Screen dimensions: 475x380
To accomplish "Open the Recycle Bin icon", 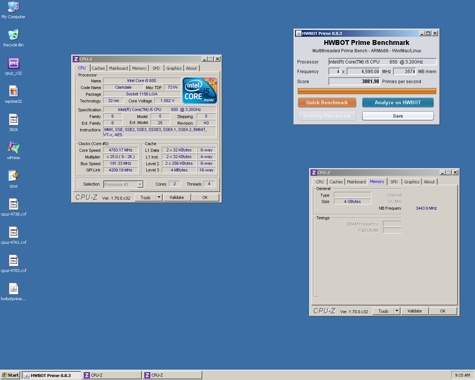I will click(13, 38).
